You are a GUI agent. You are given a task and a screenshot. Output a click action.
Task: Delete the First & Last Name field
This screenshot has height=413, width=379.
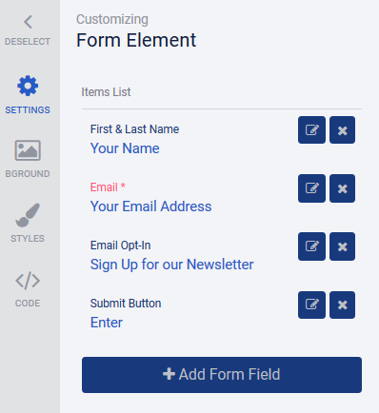(342, 130)
